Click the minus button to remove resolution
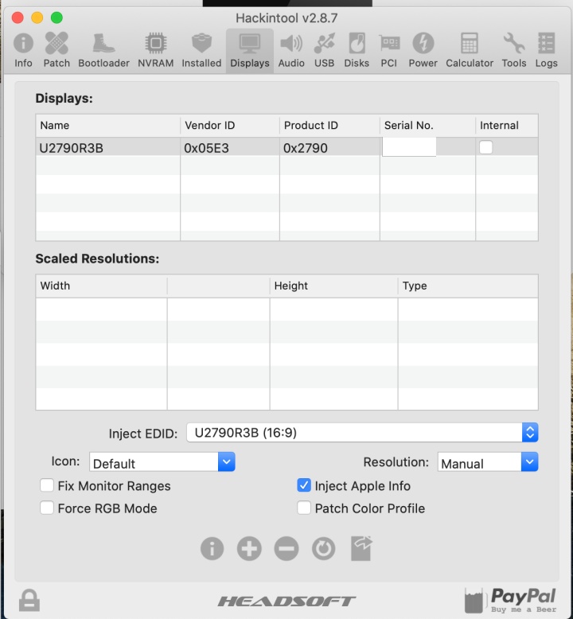Screen dimensions: 573x619 286,548
